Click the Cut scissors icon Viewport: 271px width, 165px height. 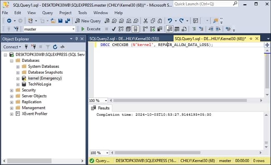point(146,21)
